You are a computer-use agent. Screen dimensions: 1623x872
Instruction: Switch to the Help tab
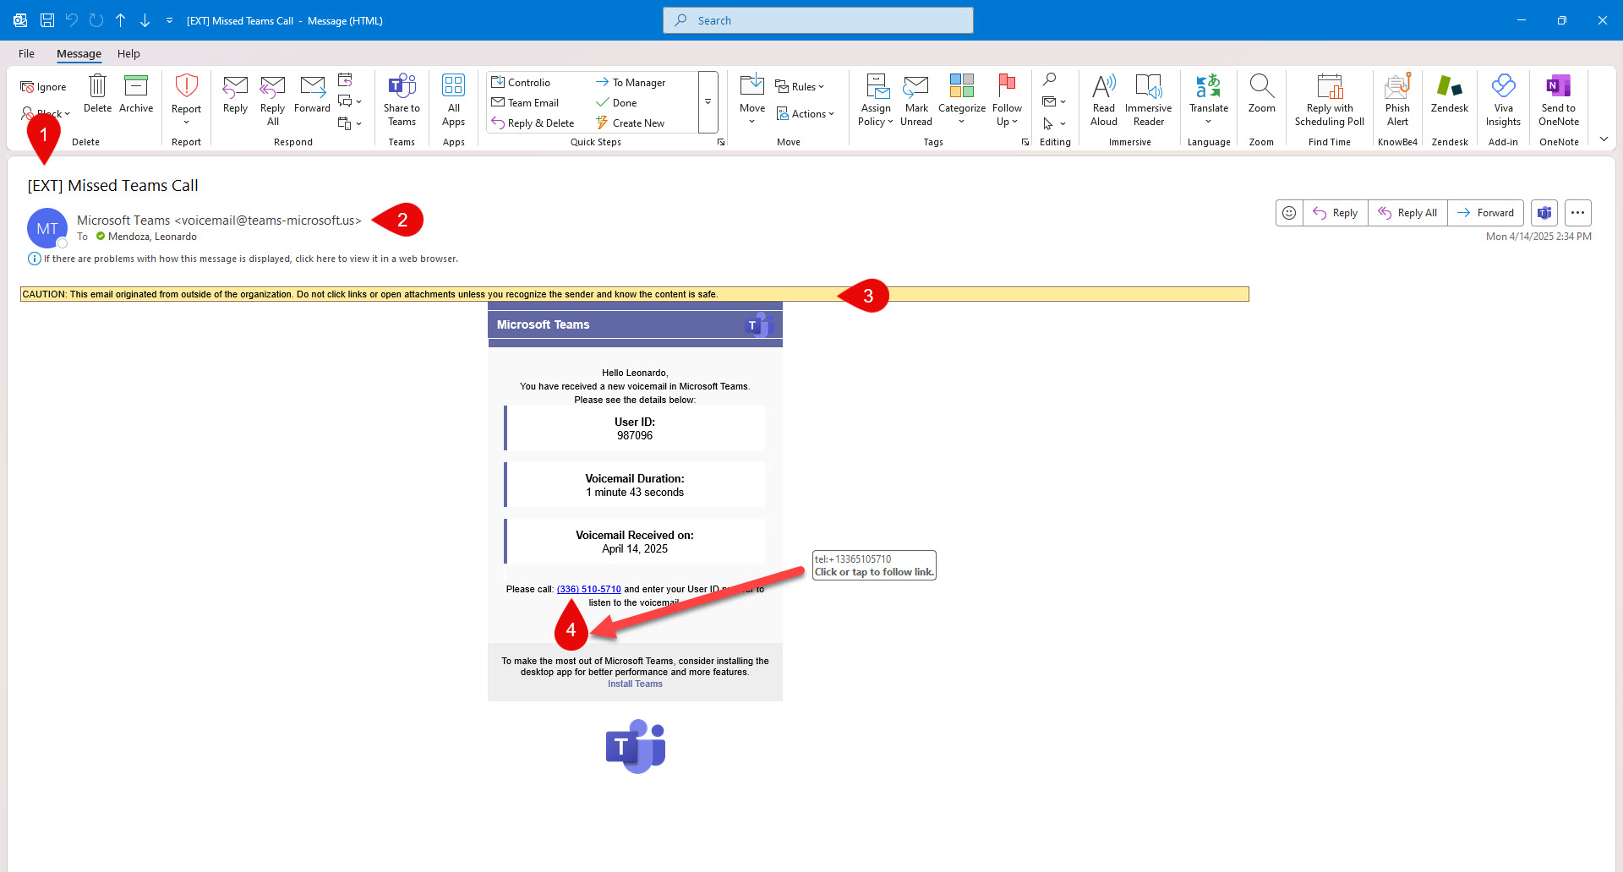tap(128, 53)
